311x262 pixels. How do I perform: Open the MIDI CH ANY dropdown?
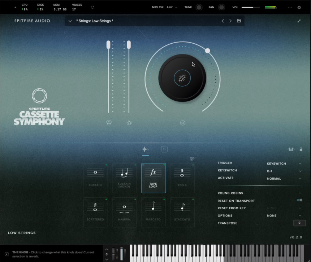pyautogui.click(x=172, y=7)
